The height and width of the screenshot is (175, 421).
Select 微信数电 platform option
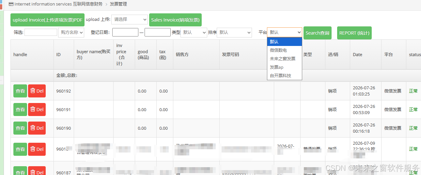285,50
